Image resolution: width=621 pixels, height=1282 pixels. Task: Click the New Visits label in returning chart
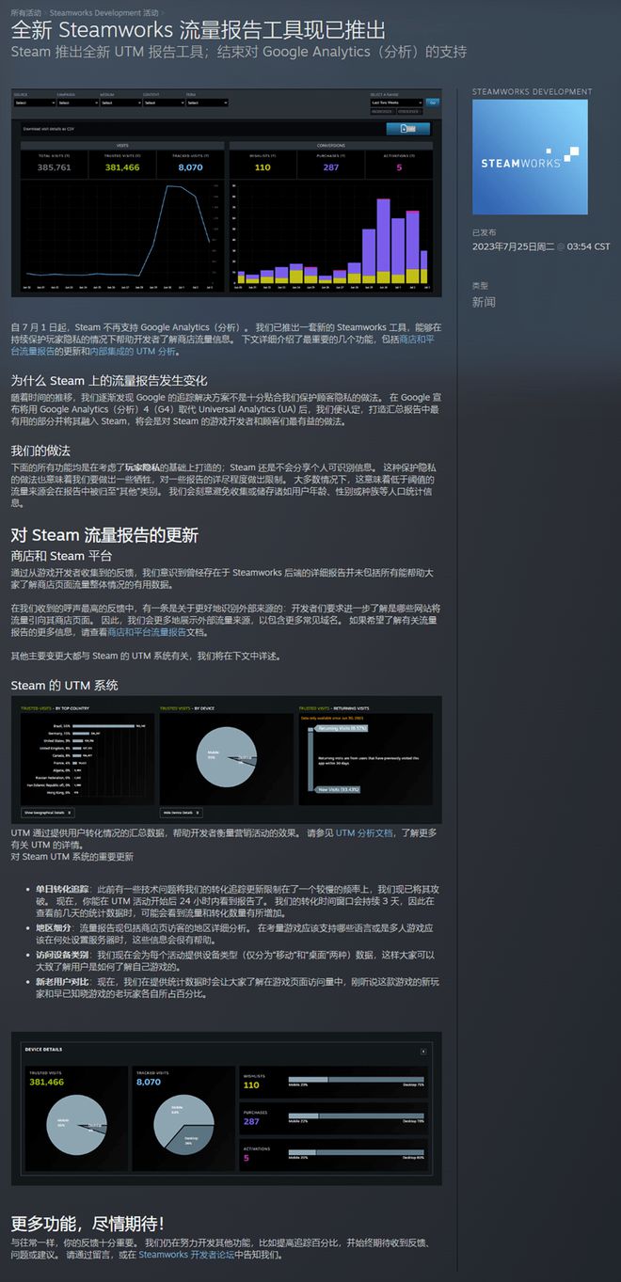click(x=340, y=789)
